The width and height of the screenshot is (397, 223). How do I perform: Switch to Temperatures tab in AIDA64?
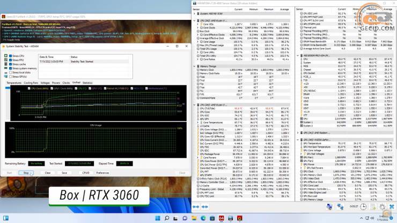pos(14,83)
